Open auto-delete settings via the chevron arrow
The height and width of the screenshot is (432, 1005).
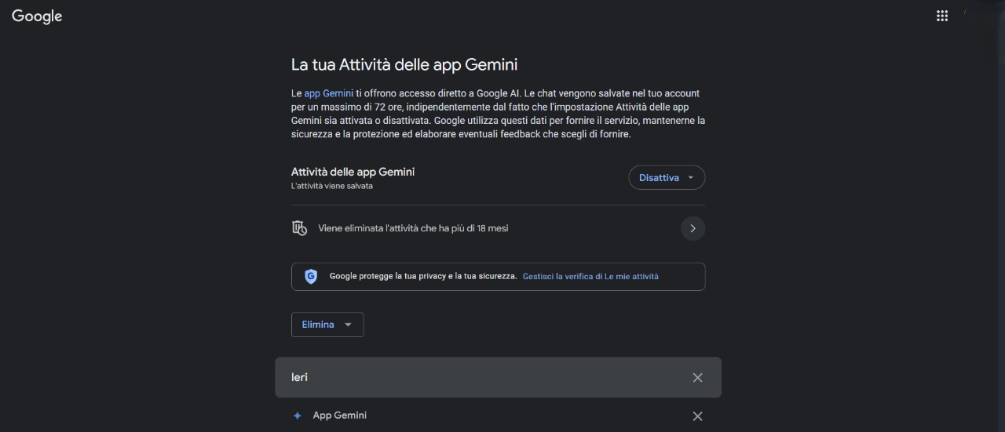click(x=693, y=228)
